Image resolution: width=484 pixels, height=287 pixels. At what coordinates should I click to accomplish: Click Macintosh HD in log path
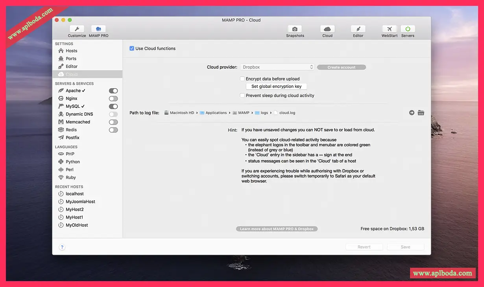coord(179,113)
